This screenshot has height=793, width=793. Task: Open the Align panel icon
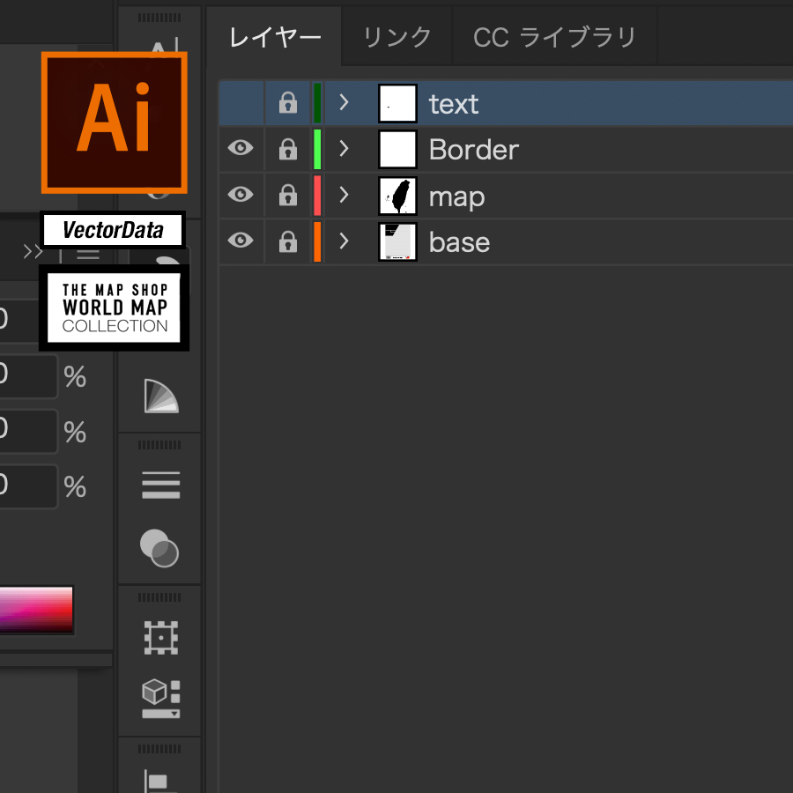[x=161, y=781]
